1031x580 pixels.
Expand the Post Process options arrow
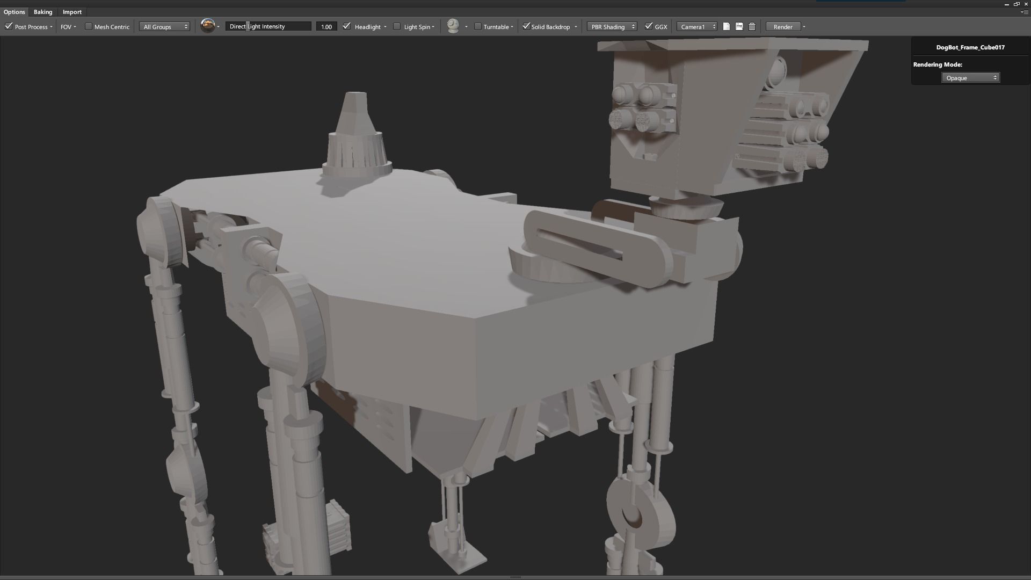52,27
